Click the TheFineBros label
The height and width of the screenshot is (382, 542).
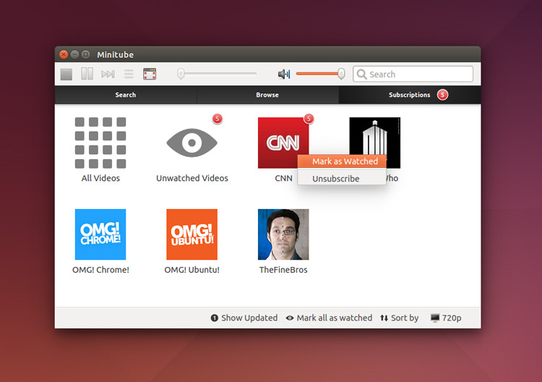tap(283, 270)
